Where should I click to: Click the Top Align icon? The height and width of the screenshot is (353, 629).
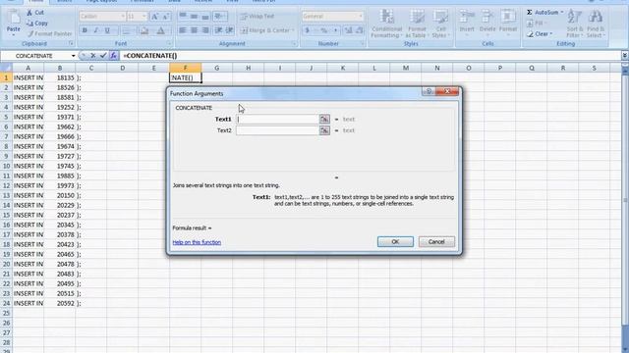point(183,17)
